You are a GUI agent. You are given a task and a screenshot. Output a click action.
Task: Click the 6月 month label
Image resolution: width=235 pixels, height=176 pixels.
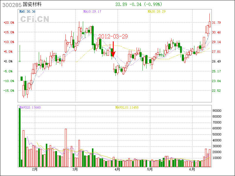[x=192, y=170]
